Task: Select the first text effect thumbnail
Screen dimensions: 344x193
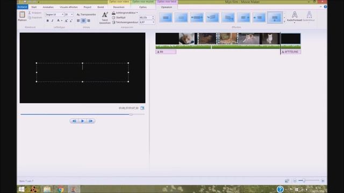Action: pos(166,18)
